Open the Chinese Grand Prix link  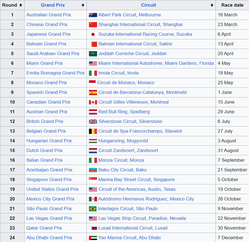point(47,24)
